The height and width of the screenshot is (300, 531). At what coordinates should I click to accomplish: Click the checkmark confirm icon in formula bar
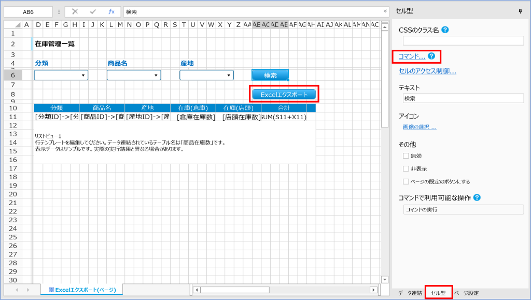[92, 10]
